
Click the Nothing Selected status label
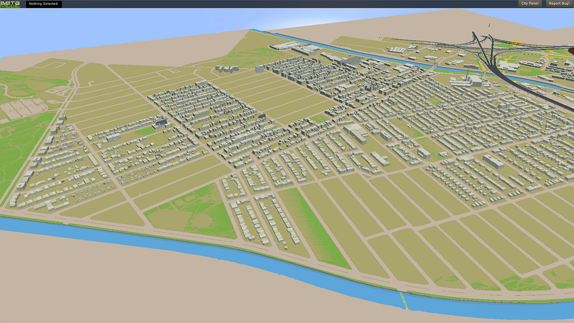pyautogui.click(x=43, y=4)
